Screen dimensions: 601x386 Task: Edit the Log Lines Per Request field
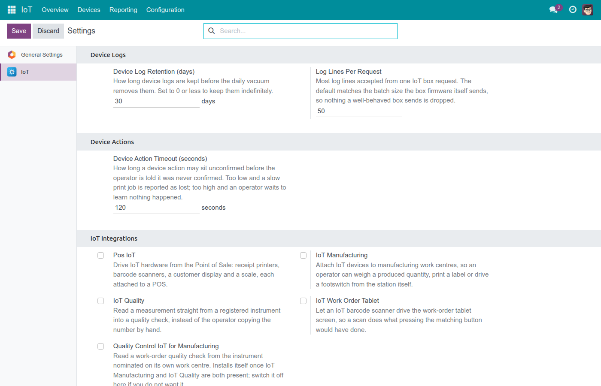coord(359,111)
